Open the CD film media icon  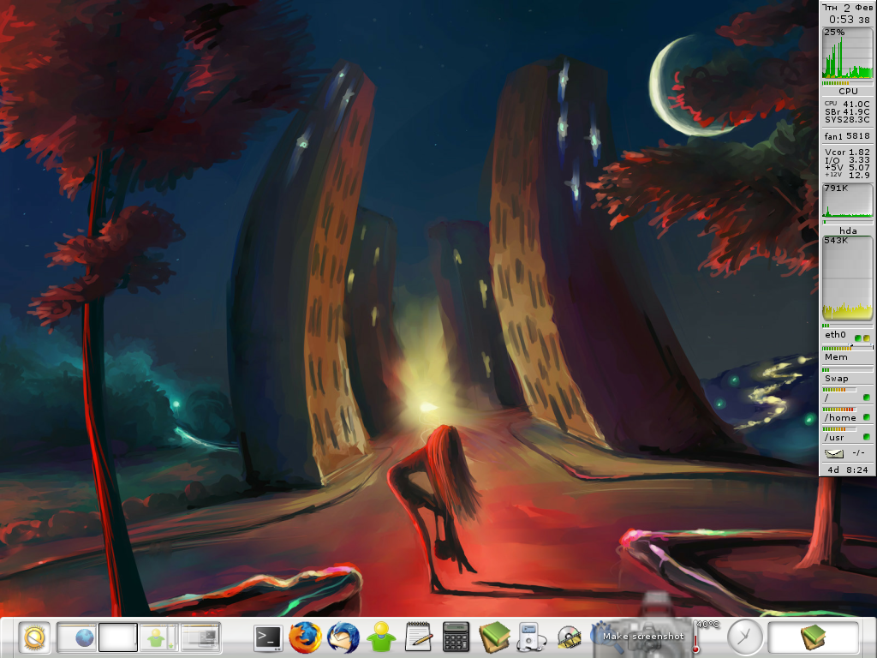coord(569,638)
